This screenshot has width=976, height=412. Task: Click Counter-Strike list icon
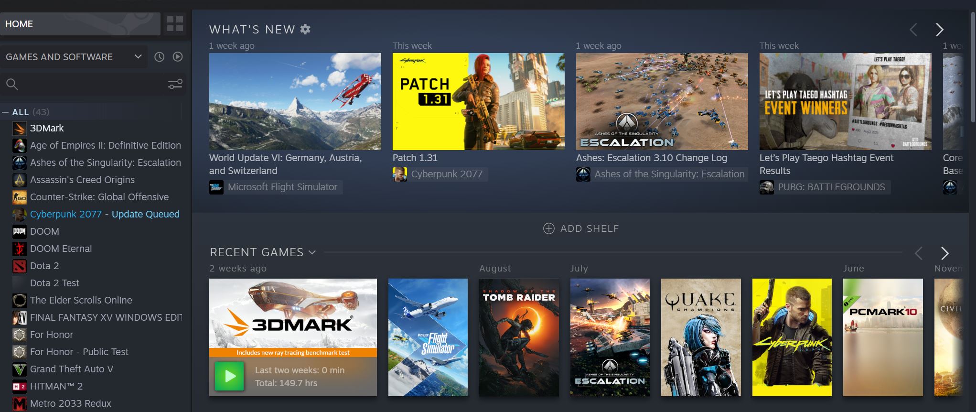click(x=19, y=197)
